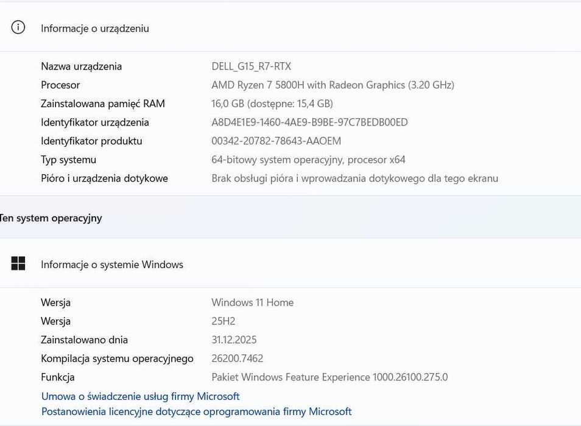The height and width of the screenshot is (426, 581).
Task: Select product identifier 00342-20782-78643-AAOEM
Action: pyautogui.click(x=276, y=141)
